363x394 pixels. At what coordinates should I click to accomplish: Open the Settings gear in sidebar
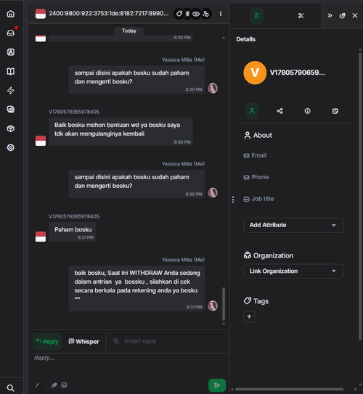pyautogui.click(x=11, y=147)
